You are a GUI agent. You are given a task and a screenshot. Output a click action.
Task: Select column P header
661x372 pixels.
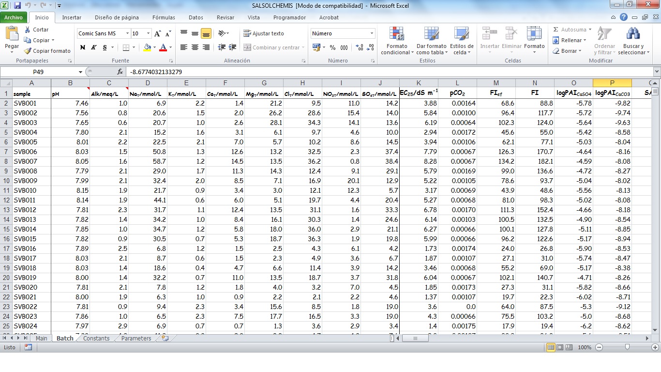[x=612, y=83]
